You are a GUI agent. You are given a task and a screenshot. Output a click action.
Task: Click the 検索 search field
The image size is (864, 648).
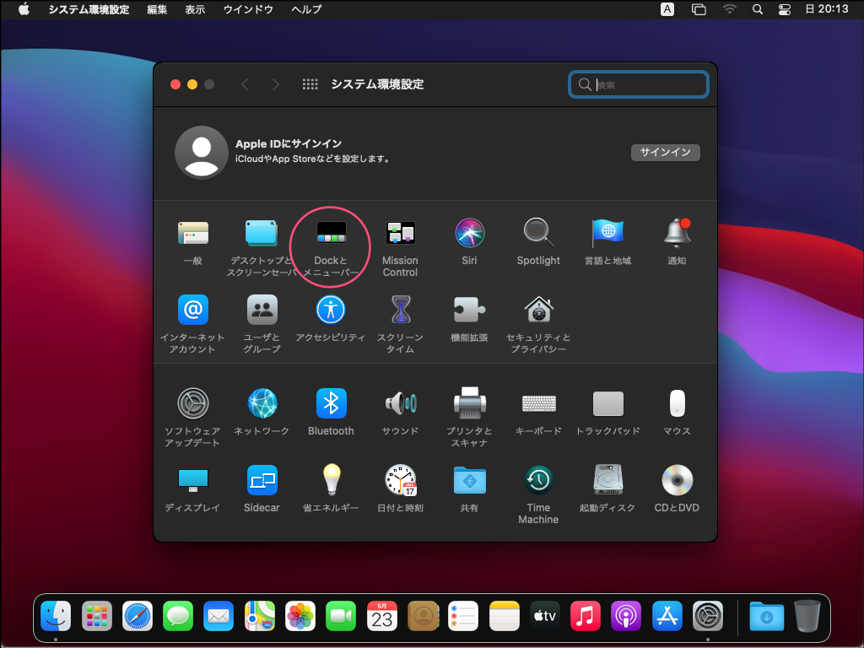[x=638, y=84]
